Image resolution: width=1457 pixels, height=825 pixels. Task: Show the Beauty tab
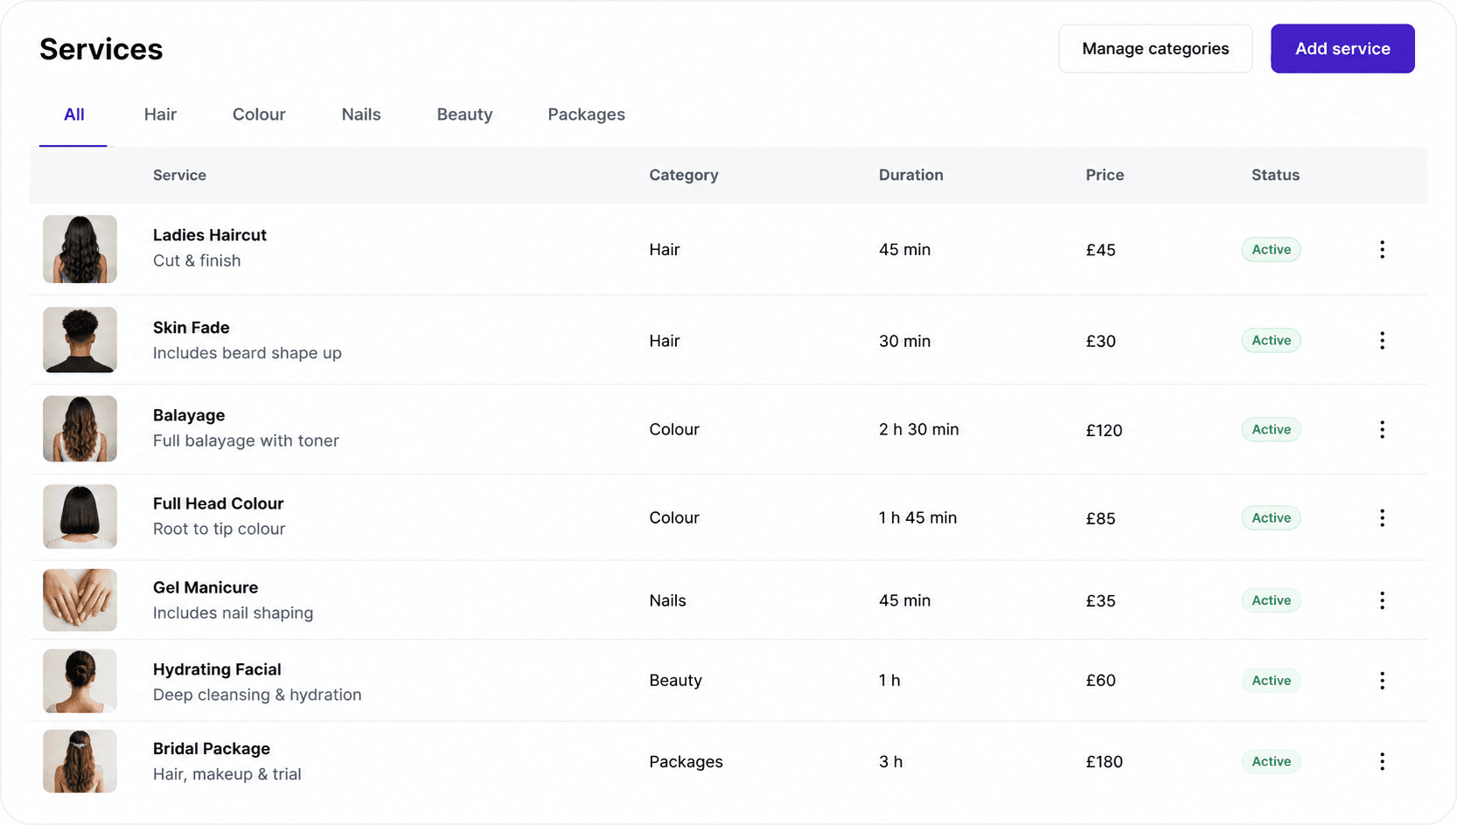click(464, 114)
